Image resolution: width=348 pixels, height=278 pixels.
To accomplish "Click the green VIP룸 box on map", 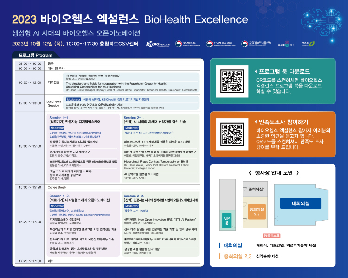I will [227, 220].
